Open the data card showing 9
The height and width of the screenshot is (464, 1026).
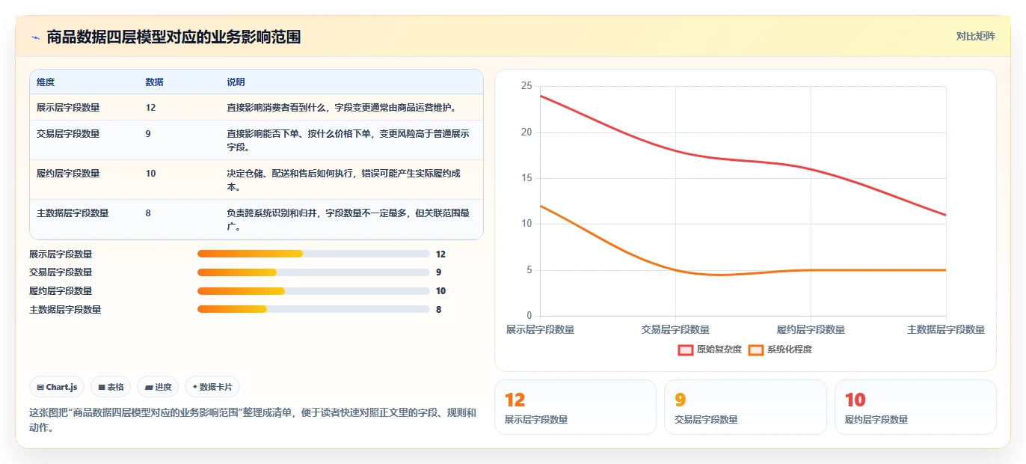746,407
